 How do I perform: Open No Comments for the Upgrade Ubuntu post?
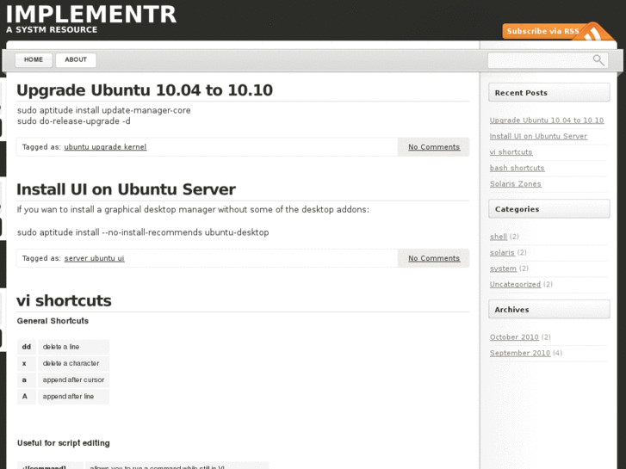[x=434, y=147]
